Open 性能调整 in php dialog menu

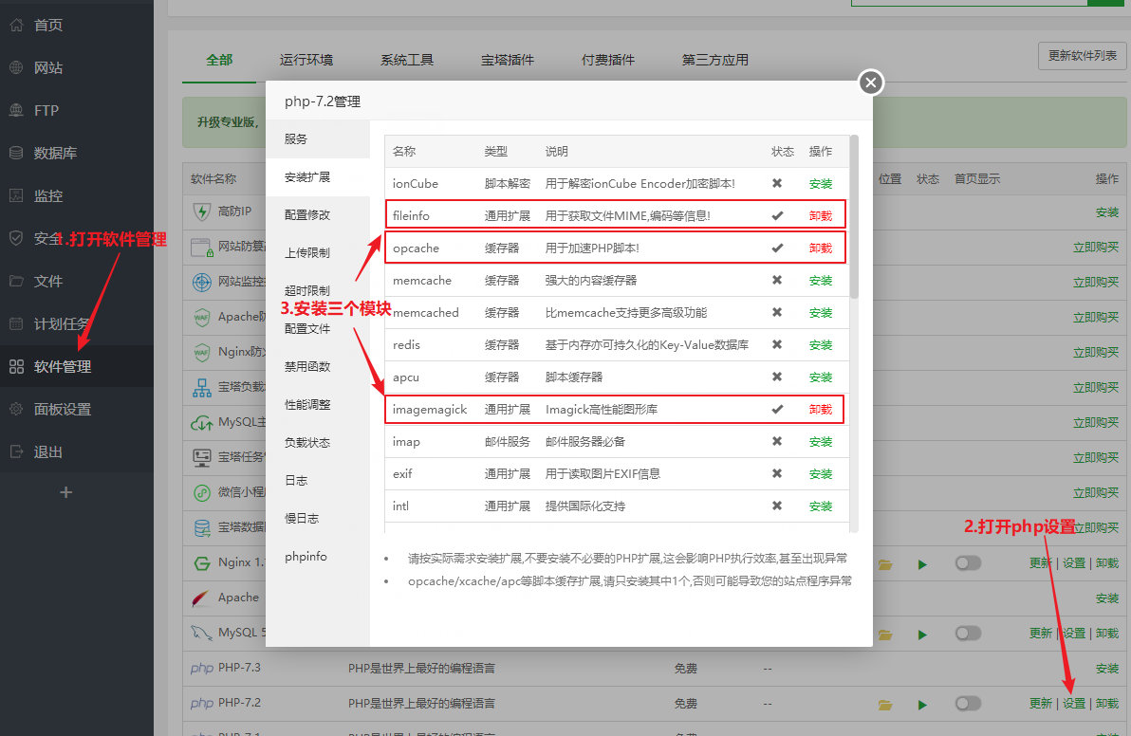[317, 404]
